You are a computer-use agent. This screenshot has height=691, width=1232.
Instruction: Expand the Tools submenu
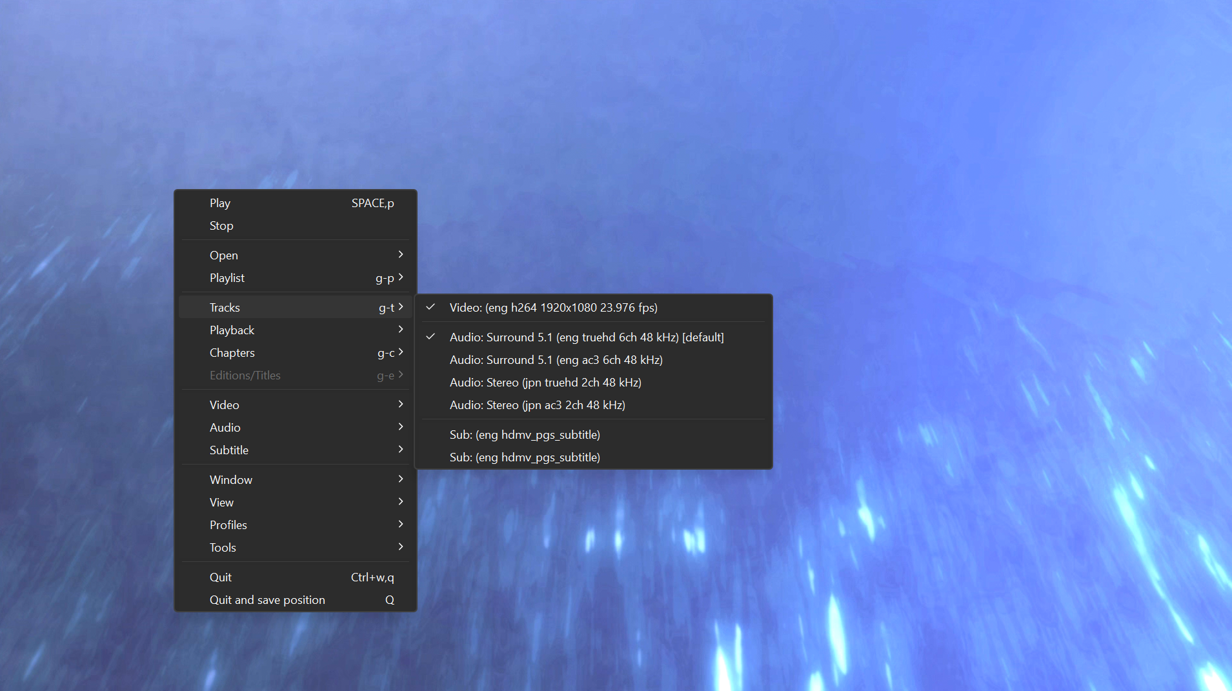(296, 548)
